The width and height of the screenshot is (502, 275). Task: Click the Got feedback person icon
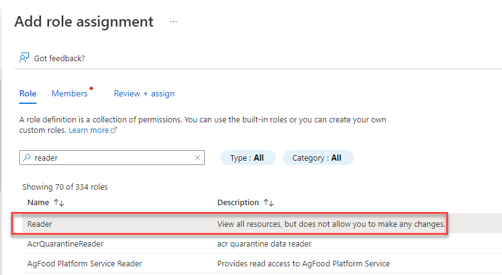pos(24,58)
